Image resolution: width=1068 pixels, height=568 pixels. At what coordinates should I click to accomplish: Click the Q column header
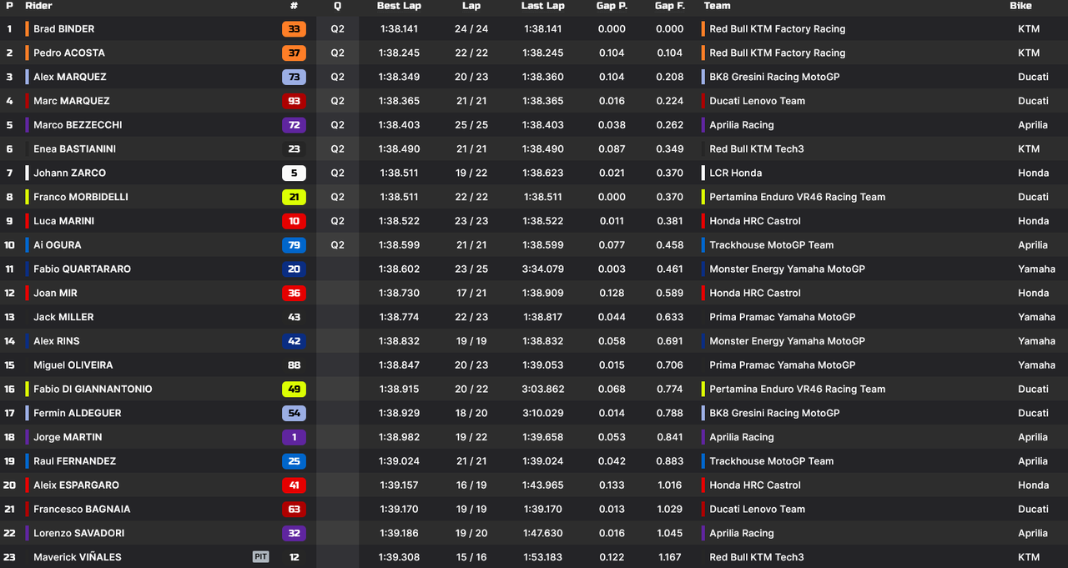(x=337, y=6)
